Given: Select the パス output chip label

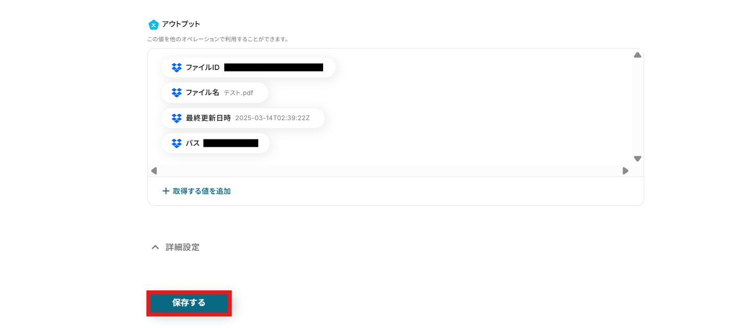Looking at the screenshot, I should pos(193,143).
